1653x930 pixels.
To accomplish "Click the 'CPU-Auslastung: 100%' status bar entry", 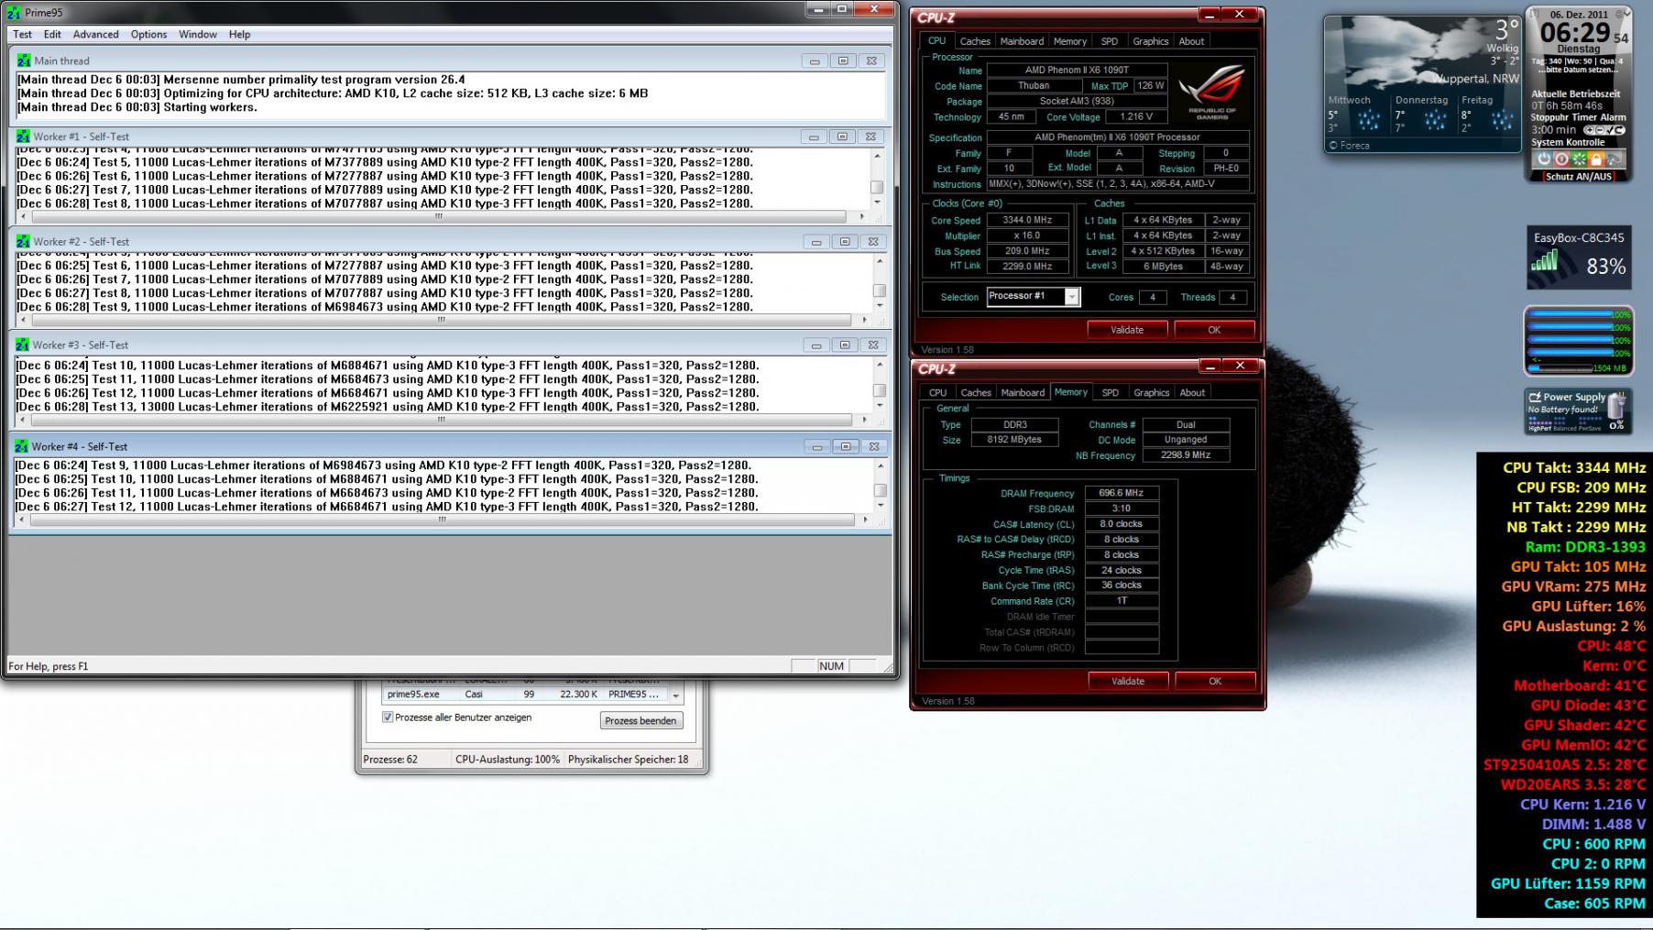I will coord(508,760).
